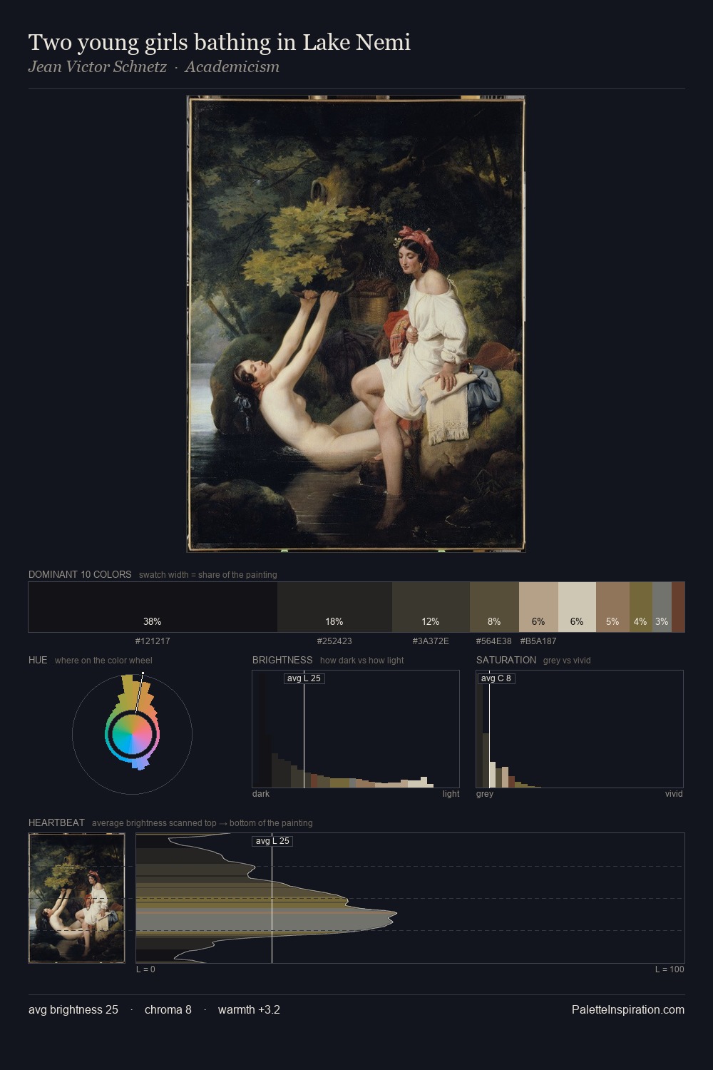
Task: Click the painting title 'Two young girls bathing in Lake Nemi'
Action: click(x=220, y=42)
